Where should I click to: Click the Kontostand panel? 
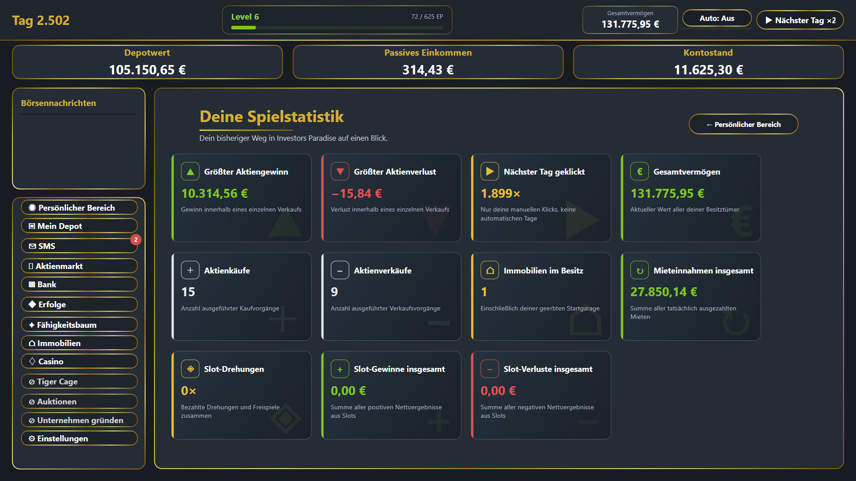pyautogui.click(x=708, y=62)
